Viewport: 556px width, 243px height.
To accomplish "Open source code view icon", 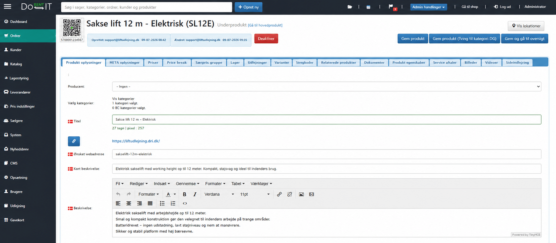I will point(185,203).
